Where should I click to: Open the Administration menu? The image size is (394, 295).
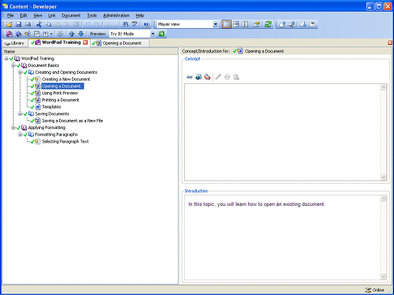(116, 15)
